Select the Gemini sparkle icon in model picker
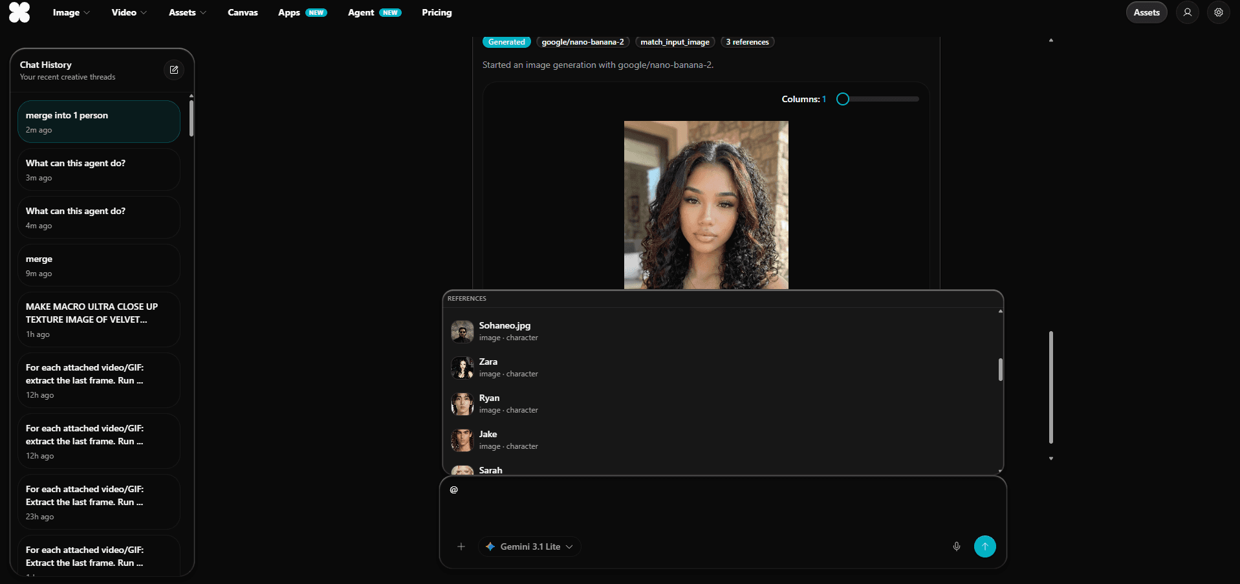 tap(492, 546)
